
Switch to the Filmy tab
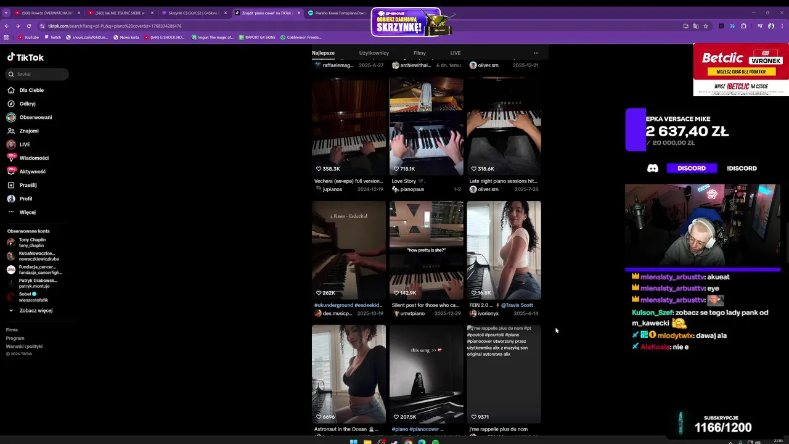[420, 53]
